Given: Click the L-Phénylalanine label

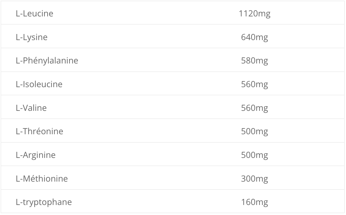Looking at the screenshot, I should click(47, 61).
